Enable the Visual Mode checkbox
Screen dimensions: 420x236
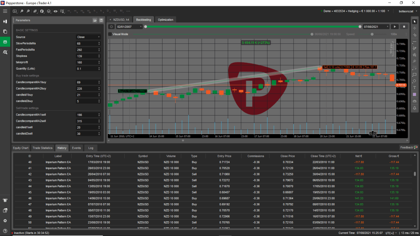click(x=110, y=34)
